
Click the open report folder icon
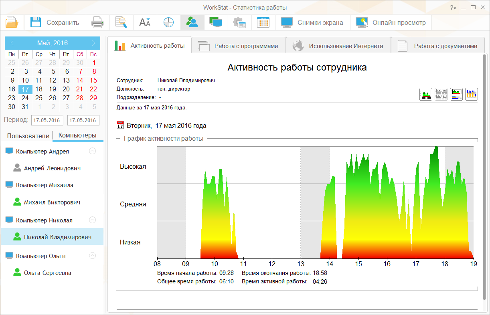(x=12, y=22)
